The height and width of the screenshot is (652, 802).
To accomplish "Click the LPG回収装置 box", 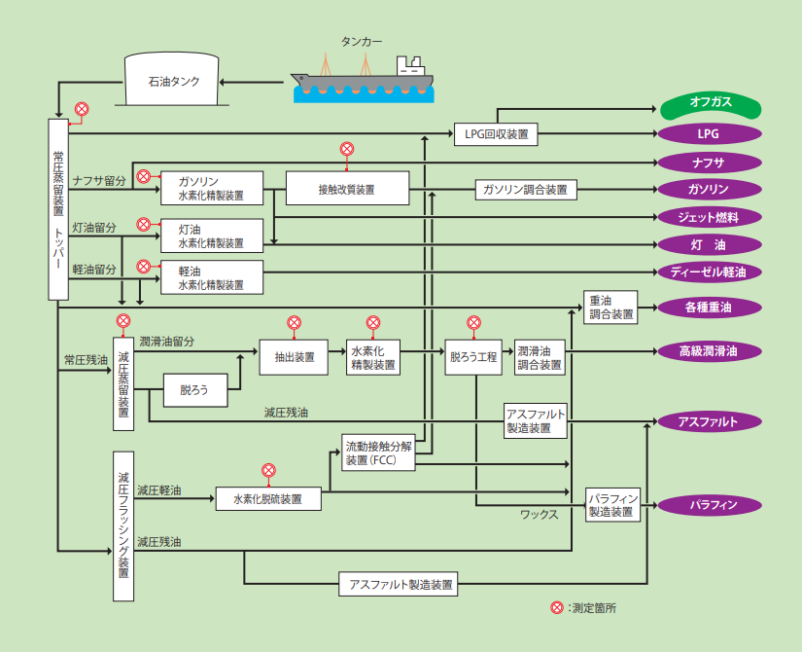I will tap(496, 134).
